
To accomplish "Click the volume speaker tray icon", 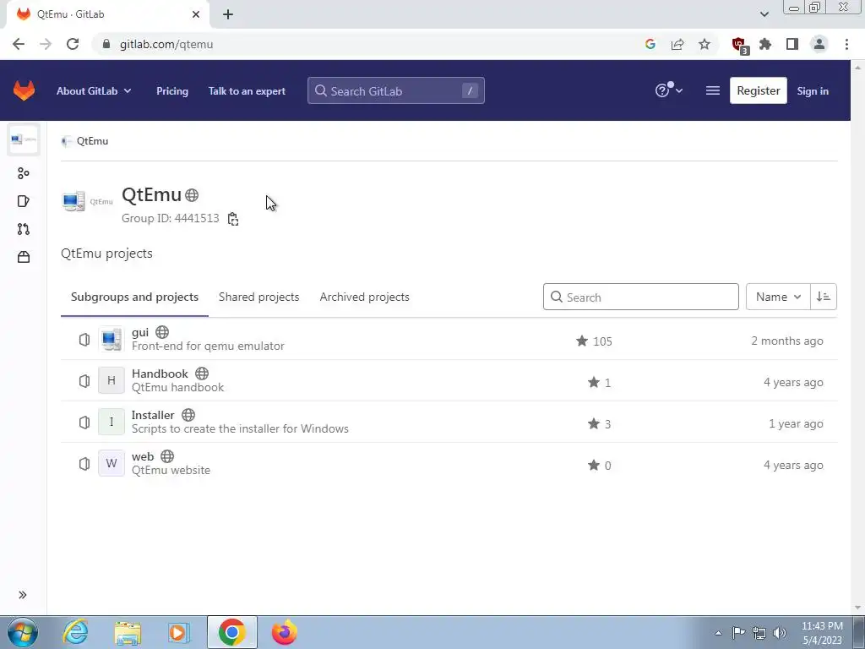I will [x=780, y=633].
